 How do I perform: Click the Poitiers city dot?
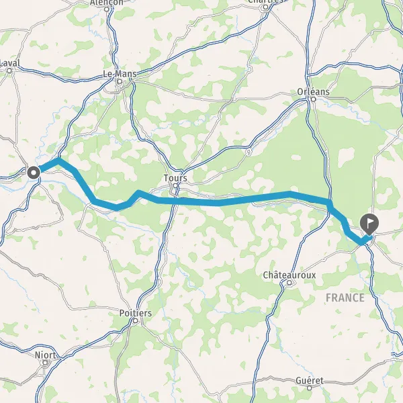point(136,320)
